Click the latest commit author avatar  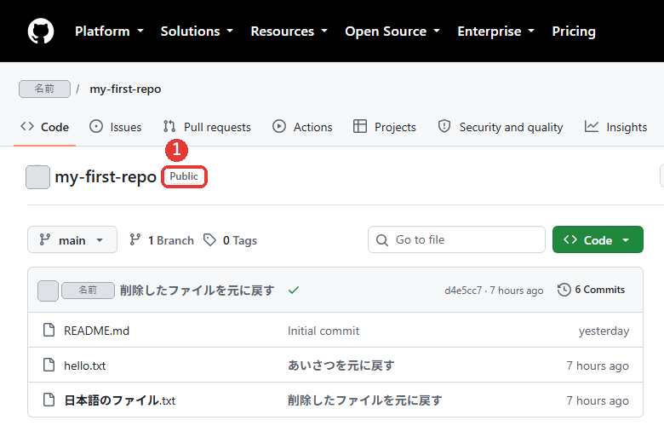pos(48,291)
